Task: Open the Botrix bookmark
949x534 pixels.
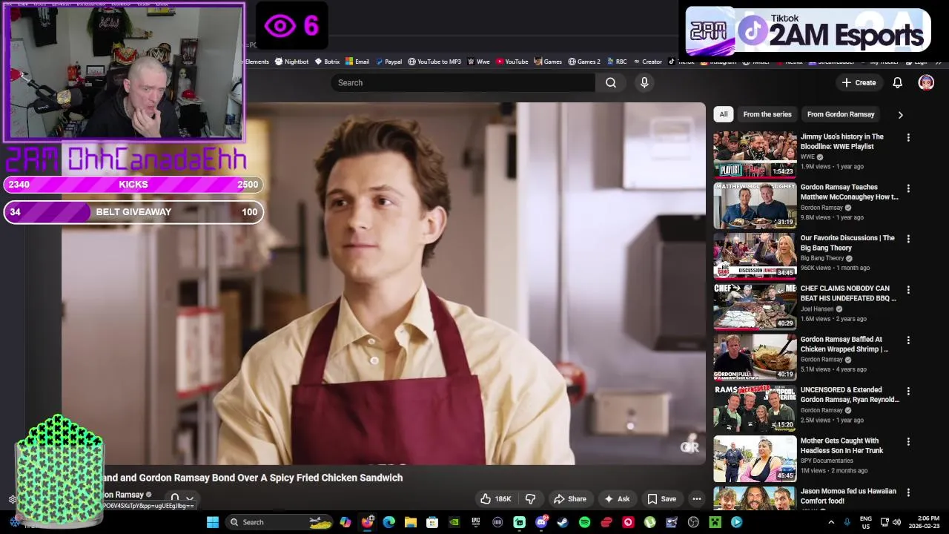Action: point(327,62)
